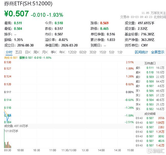166x155 pixels.
Task: Click 跌停 value 0.465
Action: [x=104, y=29]
